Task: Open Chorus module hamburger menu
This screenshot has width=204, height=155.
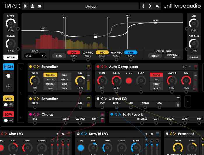Action: [102, 114]
